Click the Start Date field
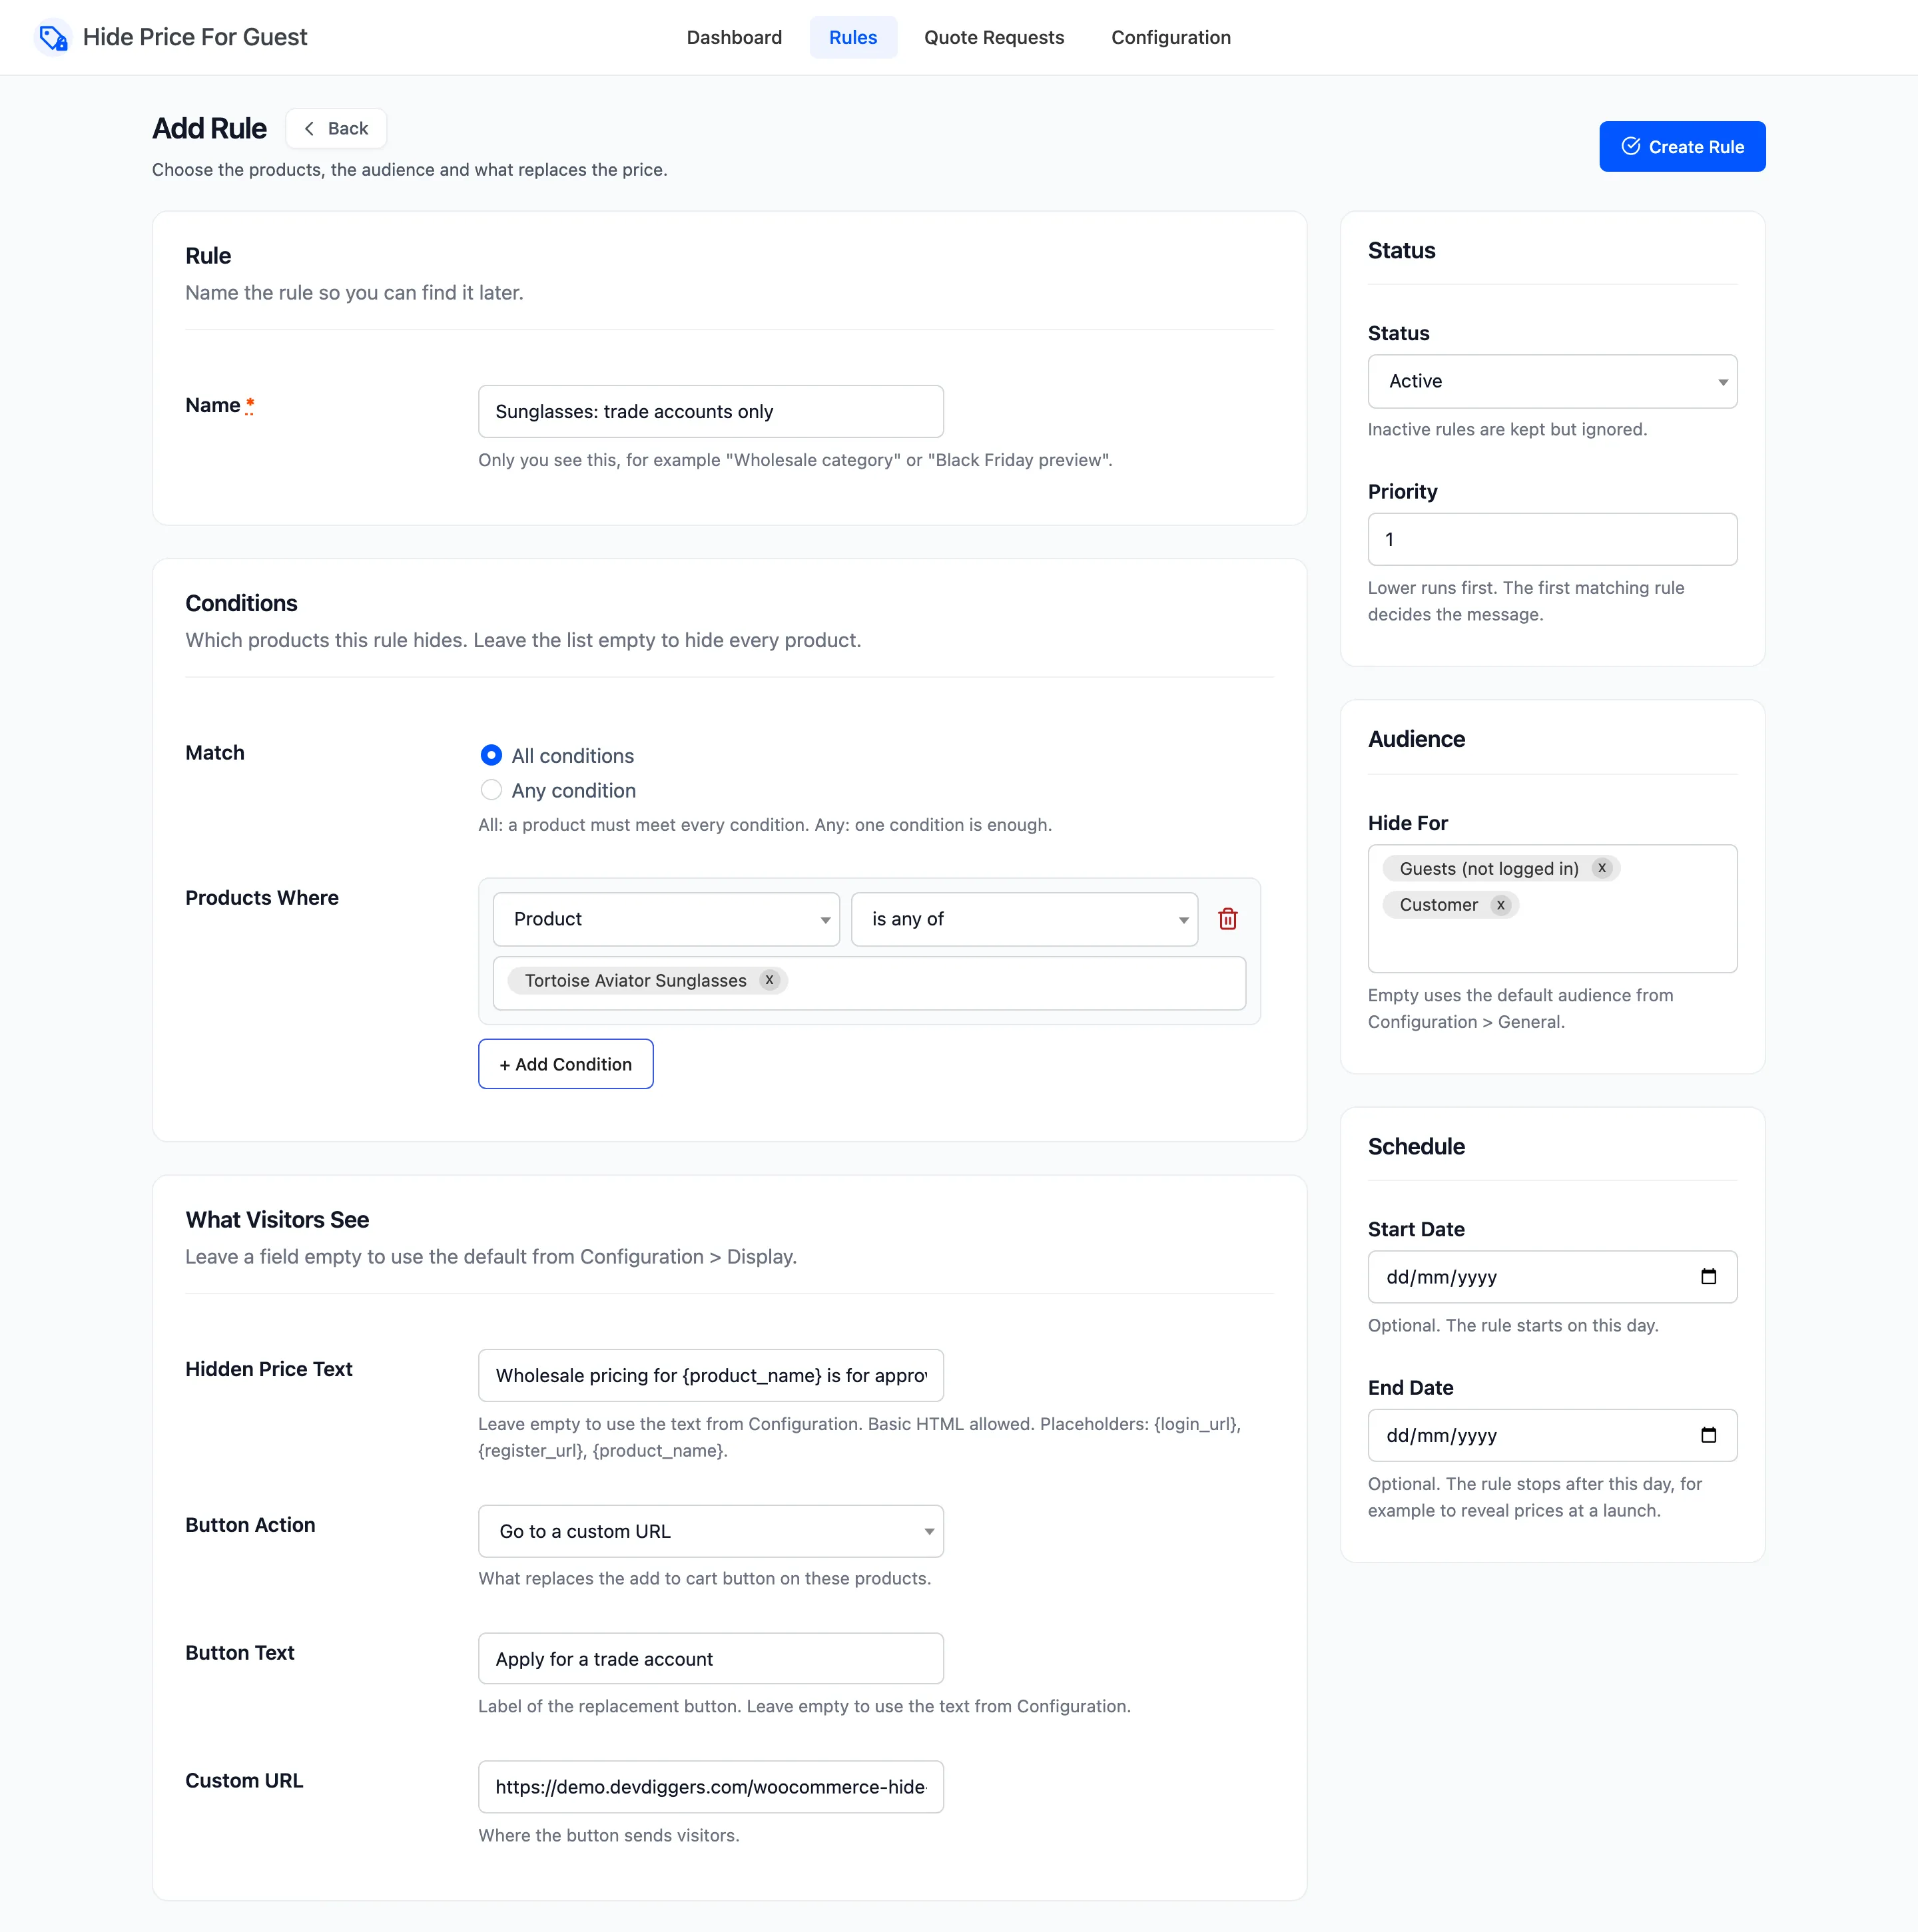The height and width of the screenshot is (1932, 1918). tap(1552, 1277)
